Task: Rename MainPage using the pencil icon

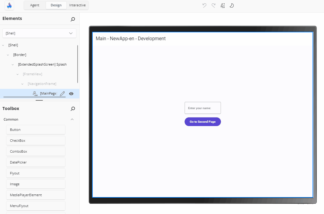Action: pos(62,94)
